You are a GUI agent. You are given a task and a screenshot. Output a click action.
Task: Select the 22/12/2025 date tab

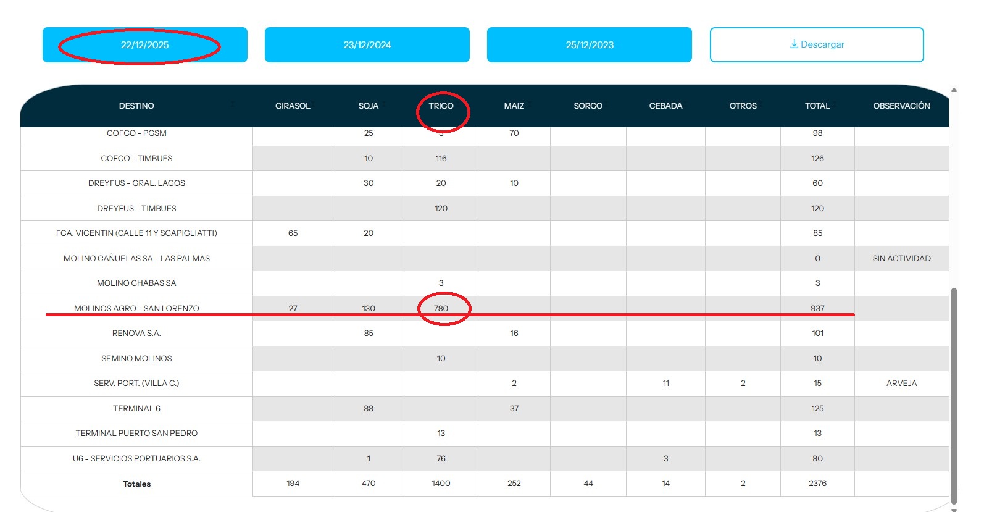[144, 44]
